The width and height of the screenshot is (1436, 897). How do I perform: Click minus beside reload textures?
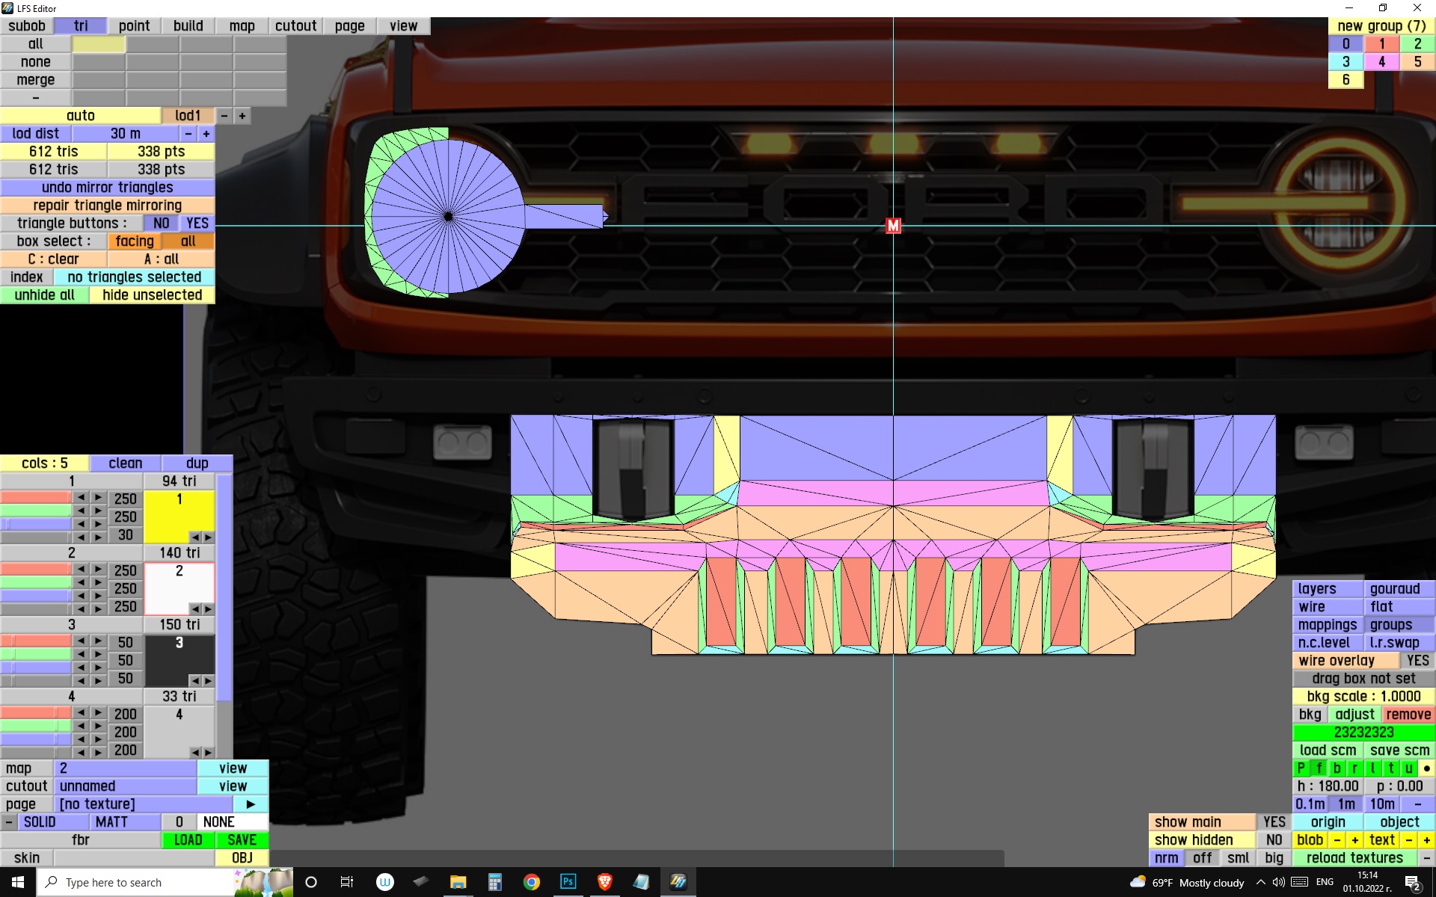(x=1426, y=858)
